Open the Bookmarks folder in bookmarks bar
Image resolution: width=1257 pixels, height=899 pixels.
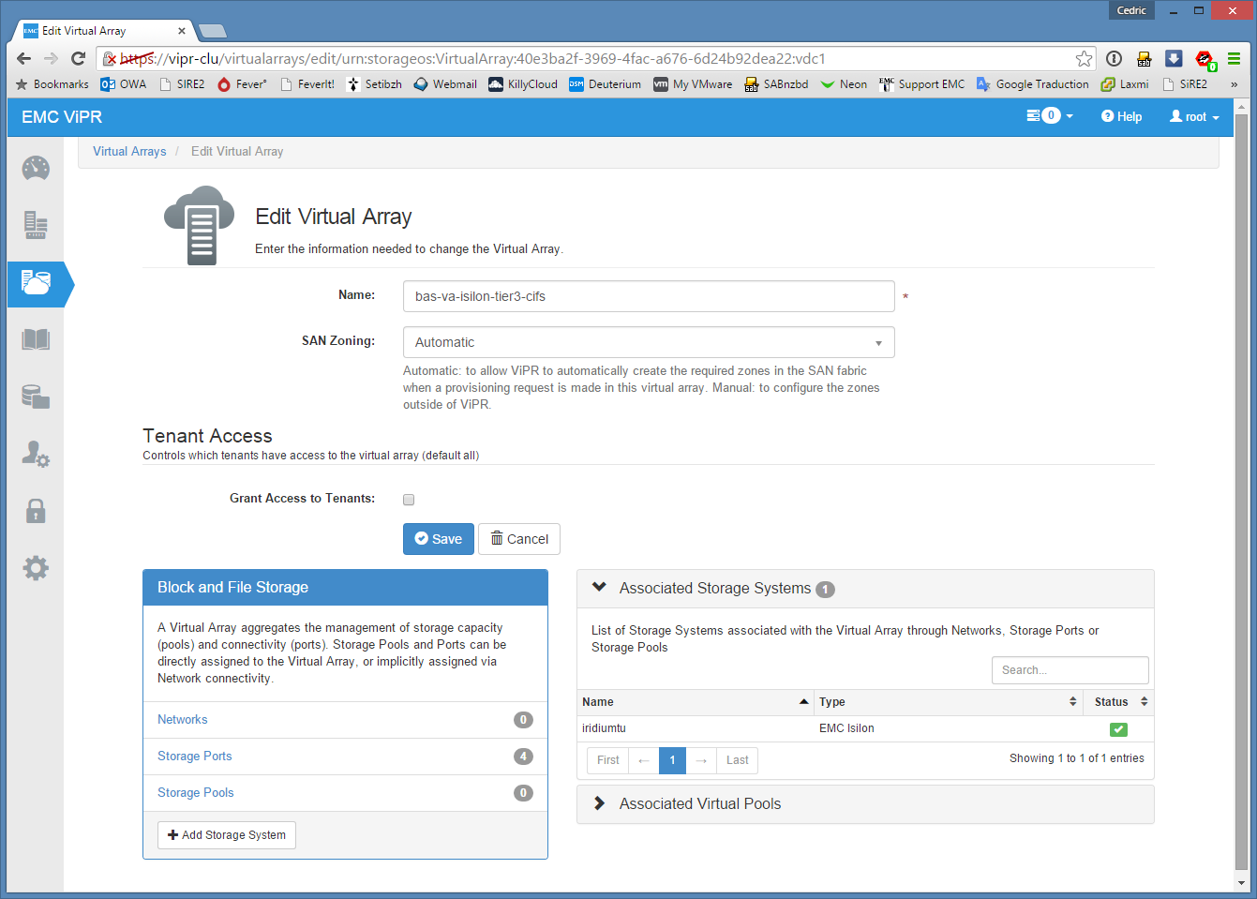52,84
